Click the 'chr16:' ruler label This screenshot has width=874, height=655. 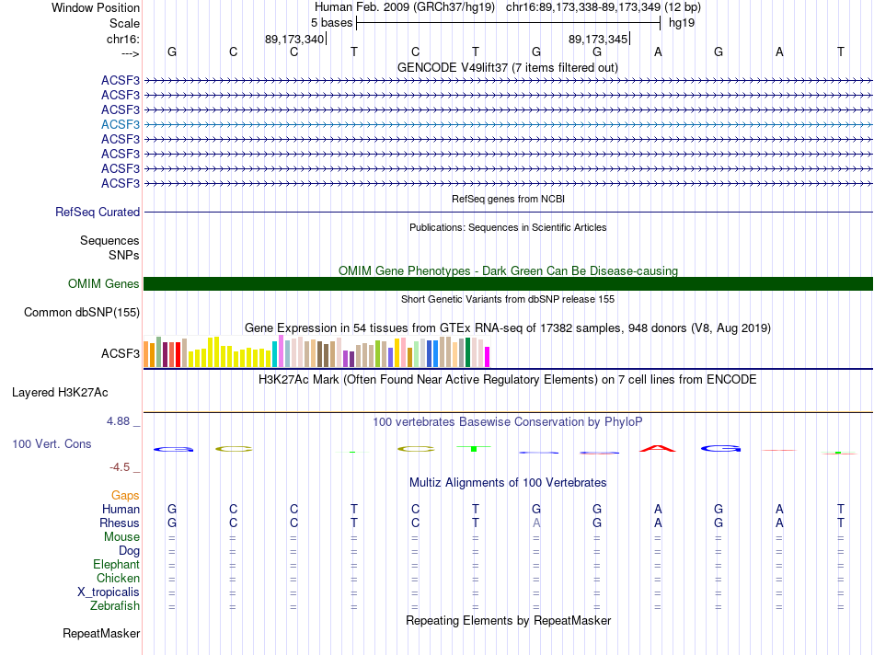point(123,39)
